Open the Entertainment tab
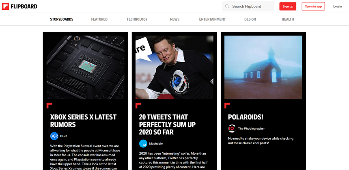 pyautogui.click(x=212, y=19)
